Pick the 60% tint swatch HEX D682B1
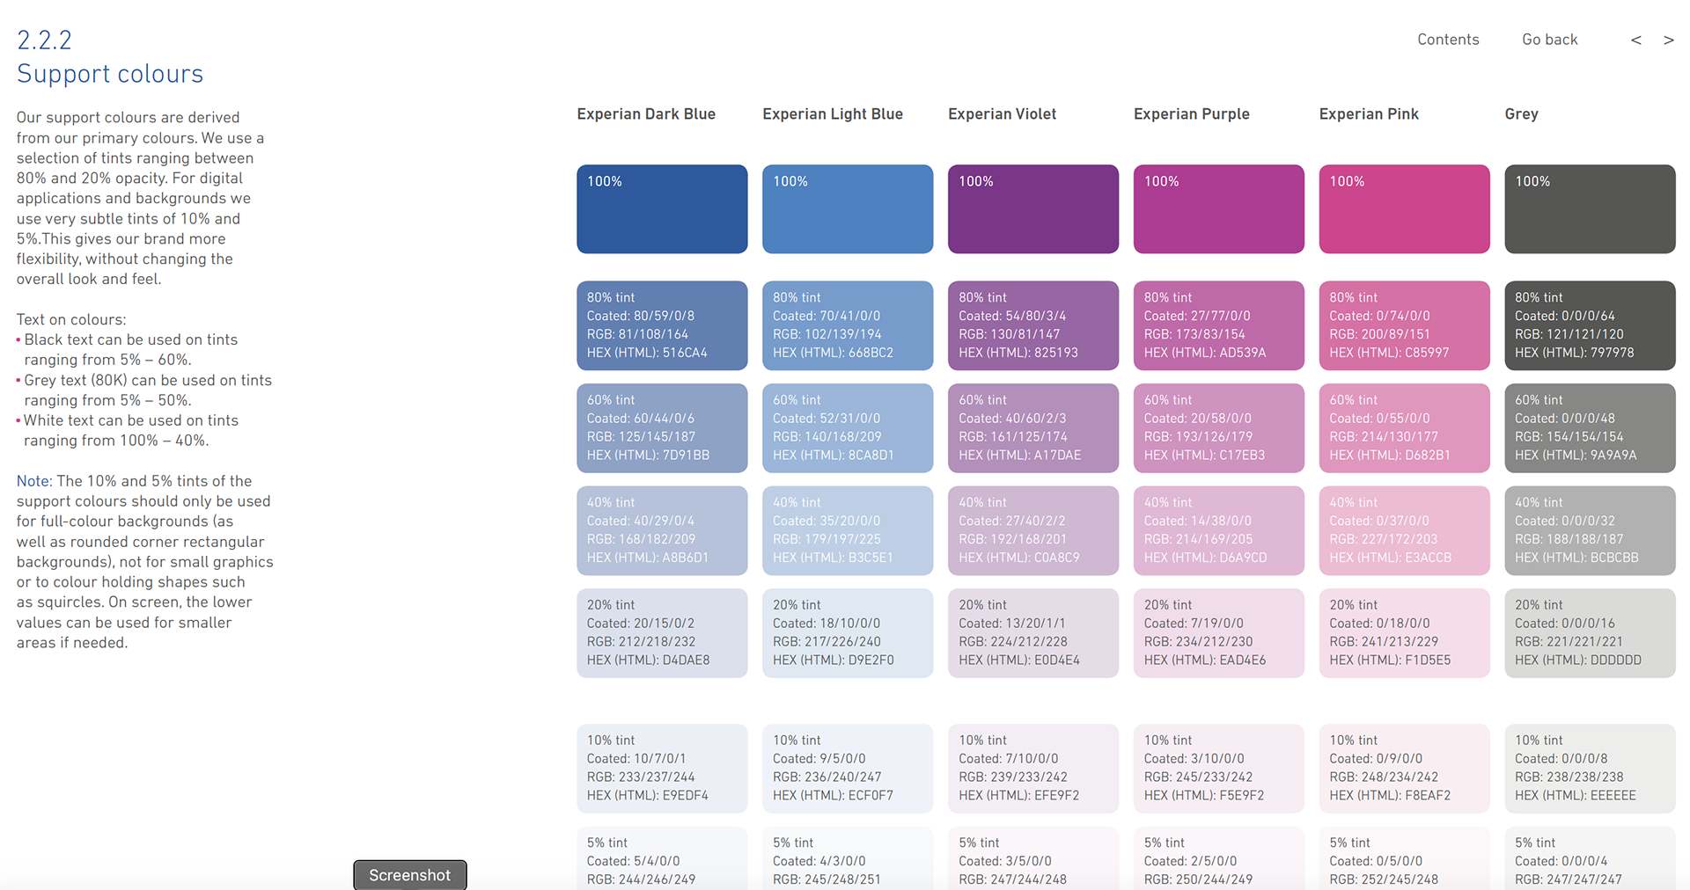 click(1405, 428)
